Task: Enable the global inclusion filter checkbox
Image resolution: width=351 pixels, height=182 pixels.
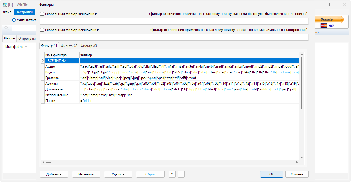Action: (42, 14)
